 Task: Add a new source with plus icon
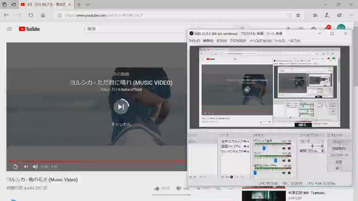coord(223,177)
